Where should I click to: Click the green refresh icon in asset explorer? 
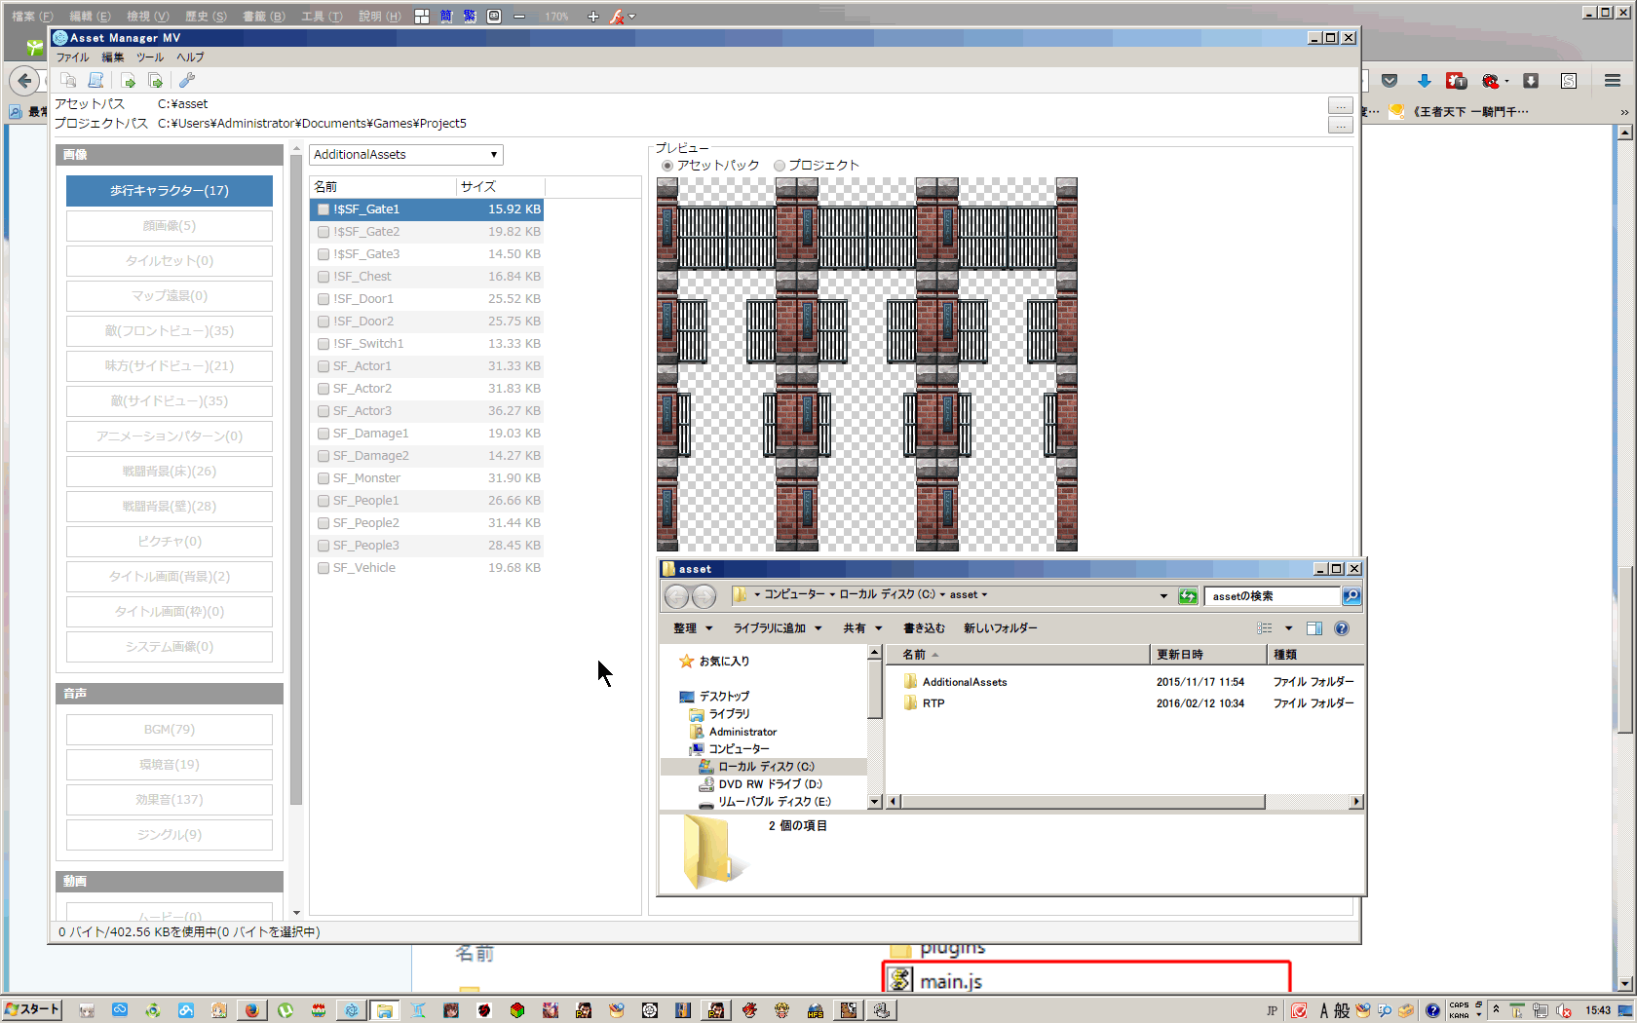point(1188,596)
